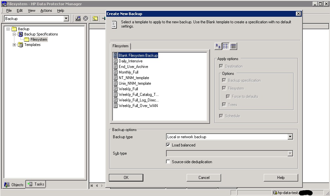The image size is (330, 196).
Task: Select the Filesystem tab in dialog
Action: point(120,46)
